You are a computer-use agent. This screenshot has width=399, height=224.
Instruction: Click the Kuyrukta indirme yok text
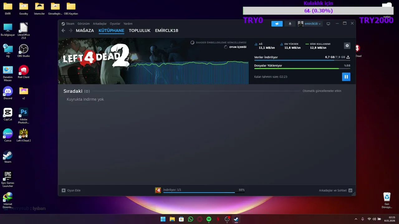click(85, 99)
